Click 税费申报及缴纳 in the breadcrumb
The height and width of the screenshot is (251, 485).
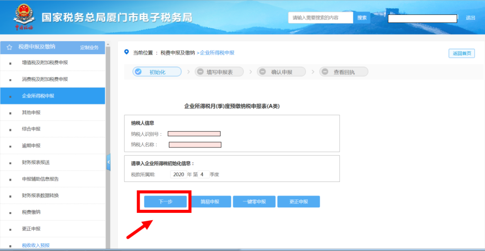pyautogui.click(x=177, y=53)
